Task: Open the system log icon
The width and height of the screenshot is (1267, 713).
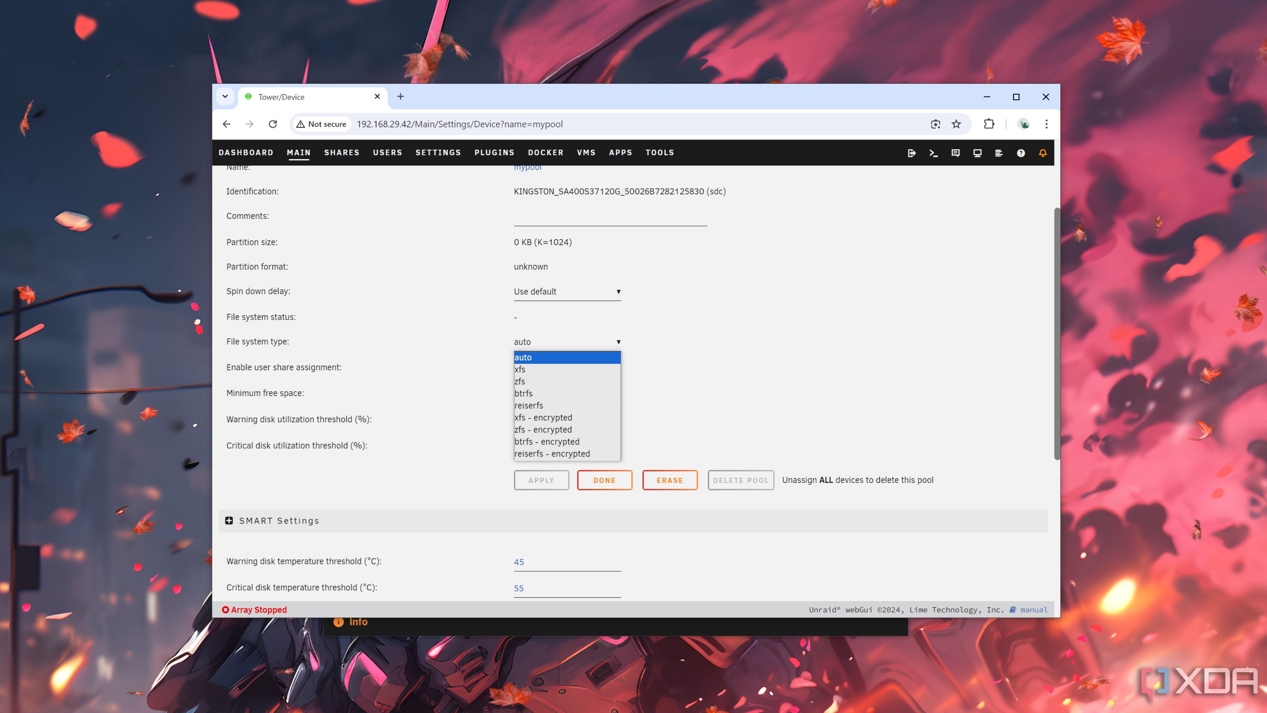Action: (999, 153)
